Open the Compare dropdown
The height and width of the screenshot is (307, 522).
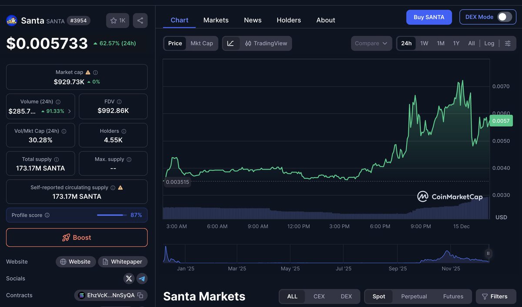click(x=371, y=43)
